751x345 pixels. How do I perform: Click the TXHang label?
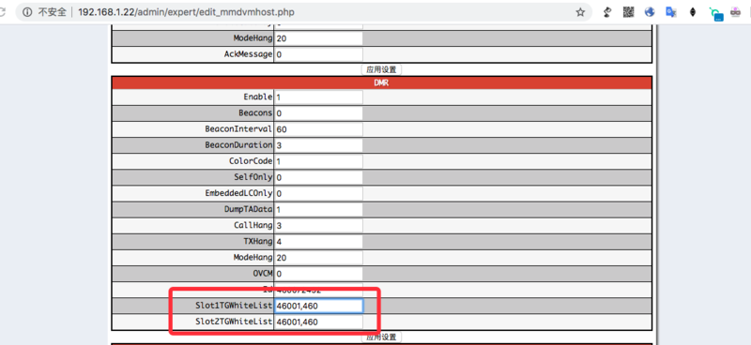pyautogui.click(x=257, y=241)
